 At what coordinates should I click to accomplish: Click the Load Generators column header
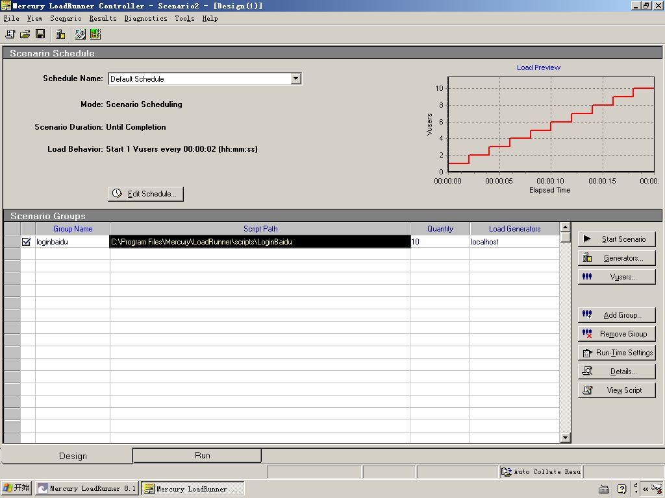coord(514,229)
